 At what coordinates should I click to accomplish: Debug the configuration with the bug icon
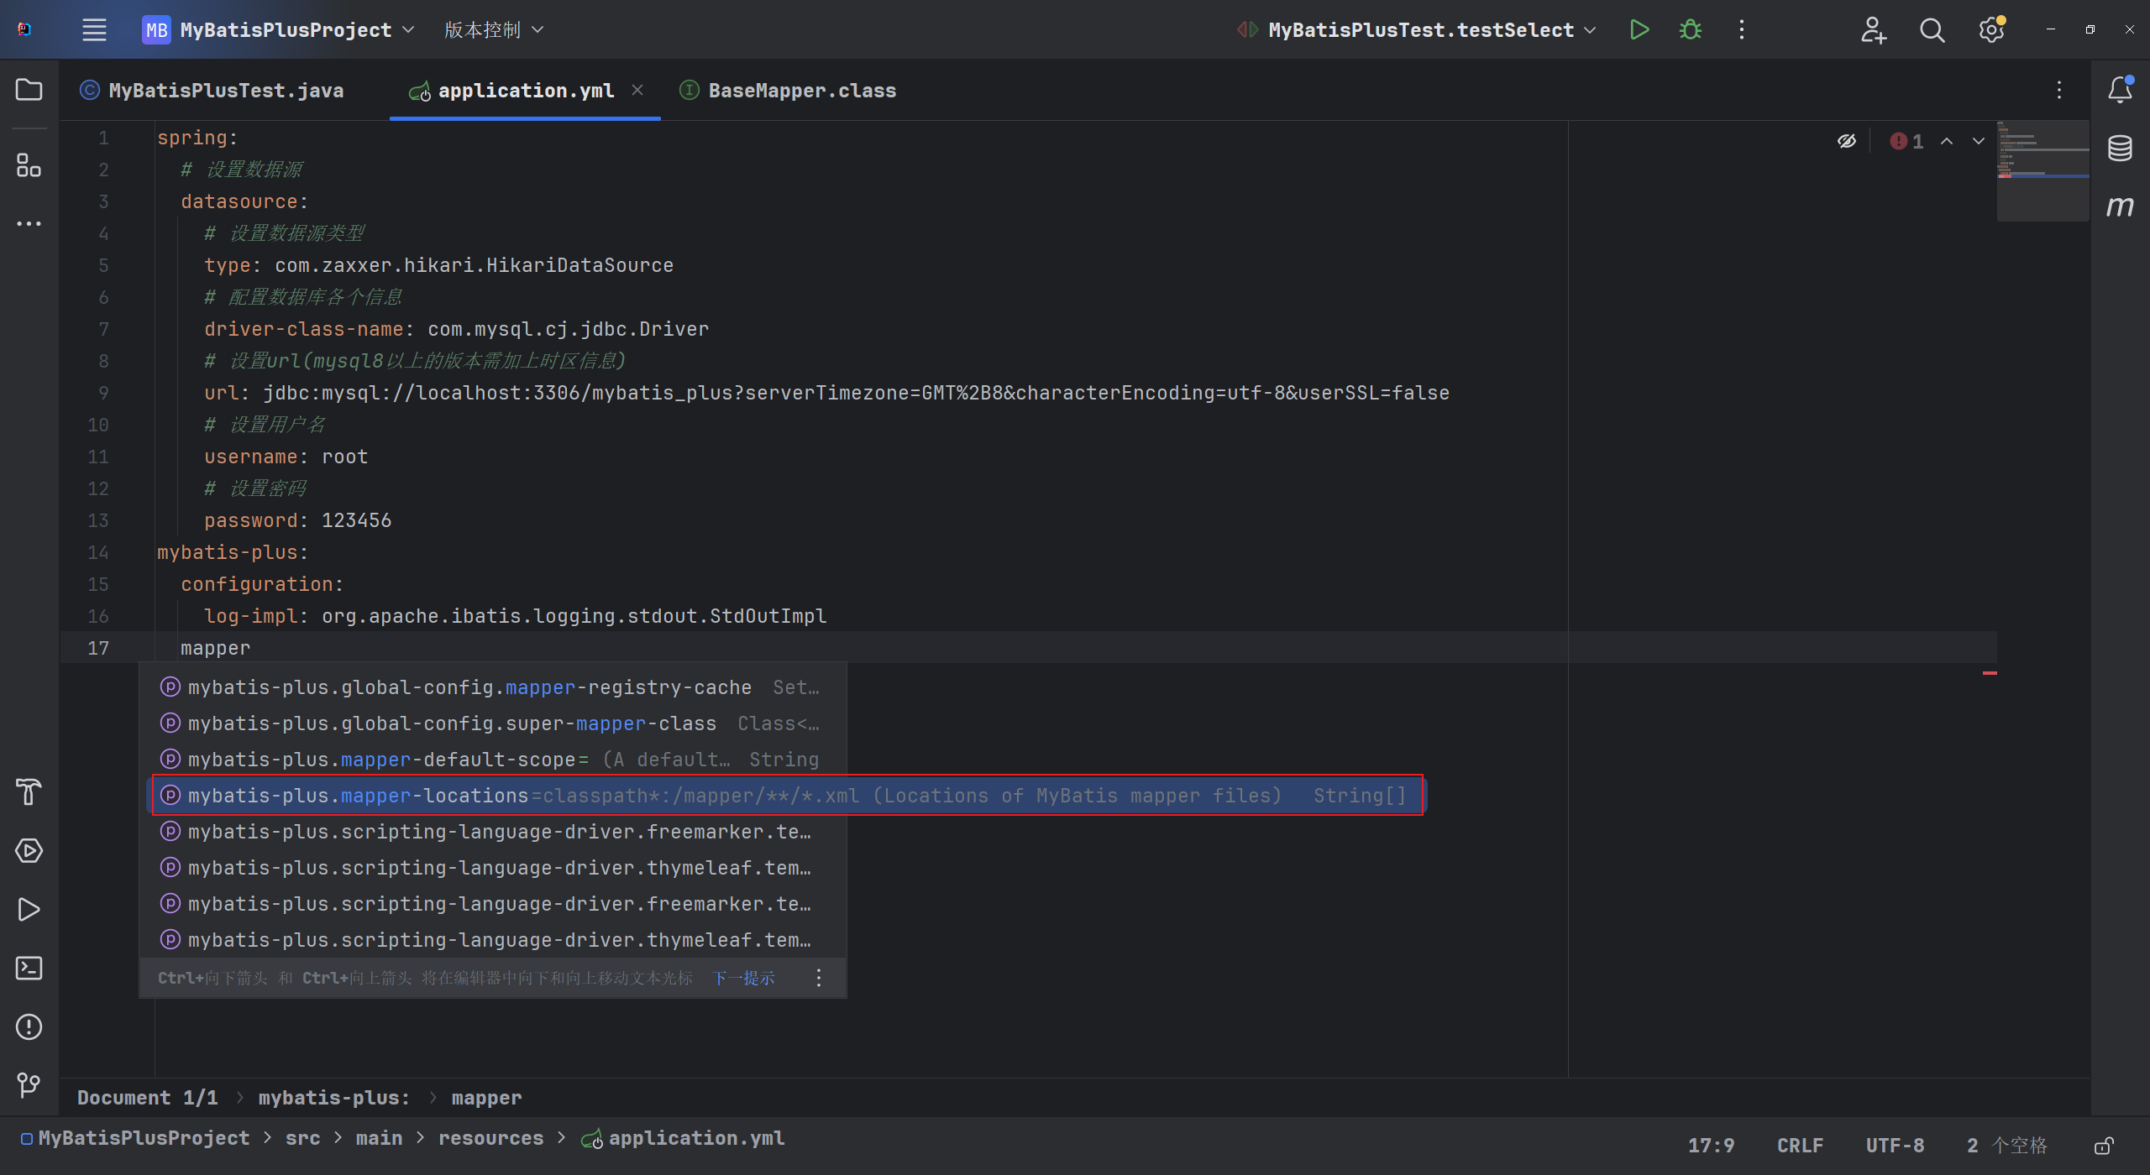[x=1691, y=30]
